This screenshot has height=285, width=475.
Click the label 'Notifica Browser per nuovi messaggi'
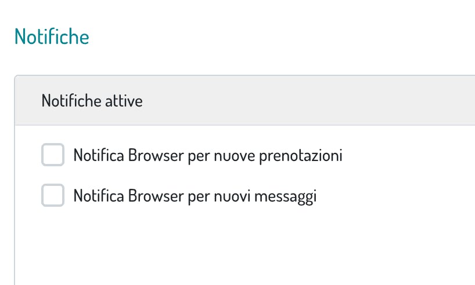[195, 196]
